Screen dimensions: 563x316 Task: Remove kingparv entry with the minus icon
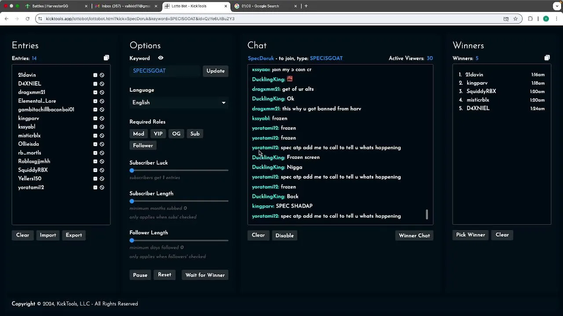point(95,118)
